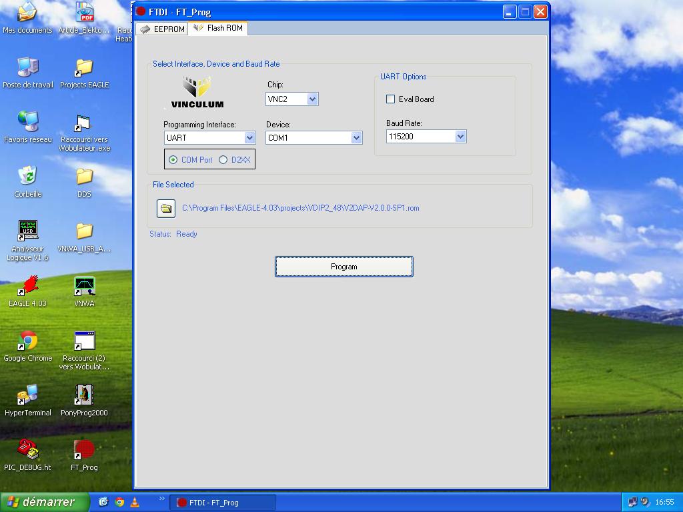The image size is (683, 512).
Task: Select the D2XX radio button
Action: click(223, 160)
